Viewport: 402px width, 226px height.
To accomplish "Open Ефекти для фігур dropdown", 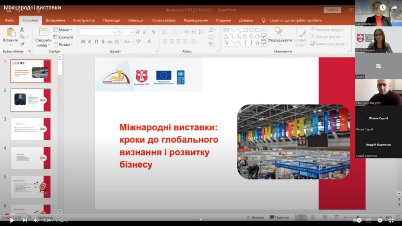I will [x=329, y=44].
